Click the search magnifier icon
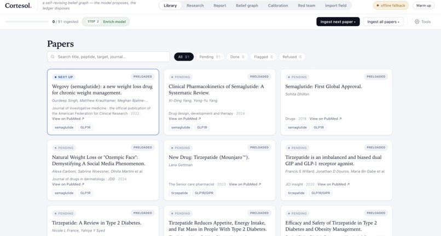This screenshot has width=441, height=236. [53, 57]
